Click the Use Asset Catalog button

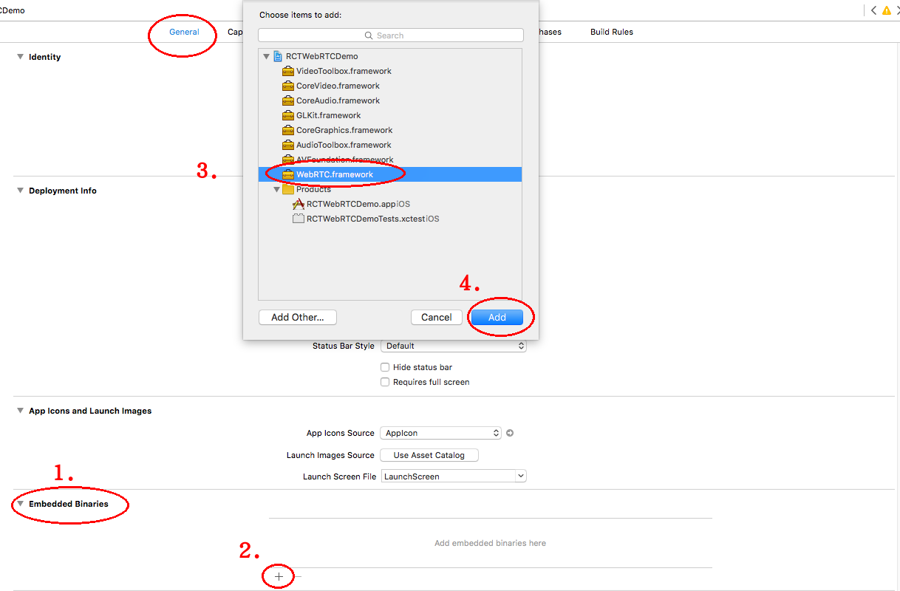pos(429,455)
